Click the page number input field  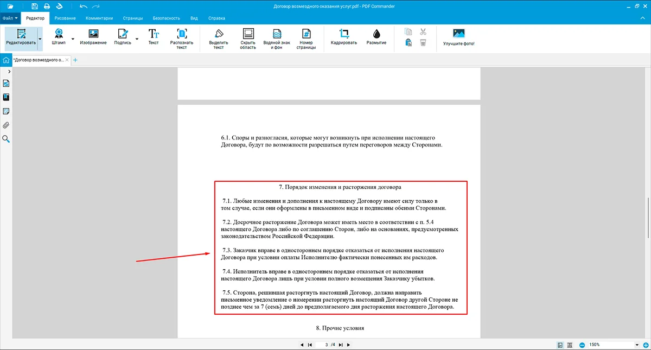tap(324, 345)
